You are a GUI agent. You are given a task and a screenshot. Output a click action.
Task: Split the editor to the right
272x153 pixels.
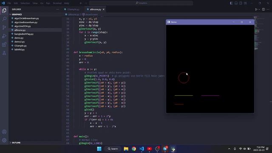click(263, 9)
